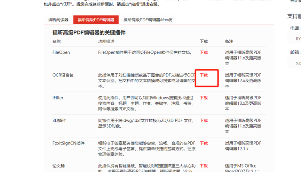Click the 3D插件 description about .dwg/.dxf
301x172 pixels.
pyautogui.click(x=146, y=123)
